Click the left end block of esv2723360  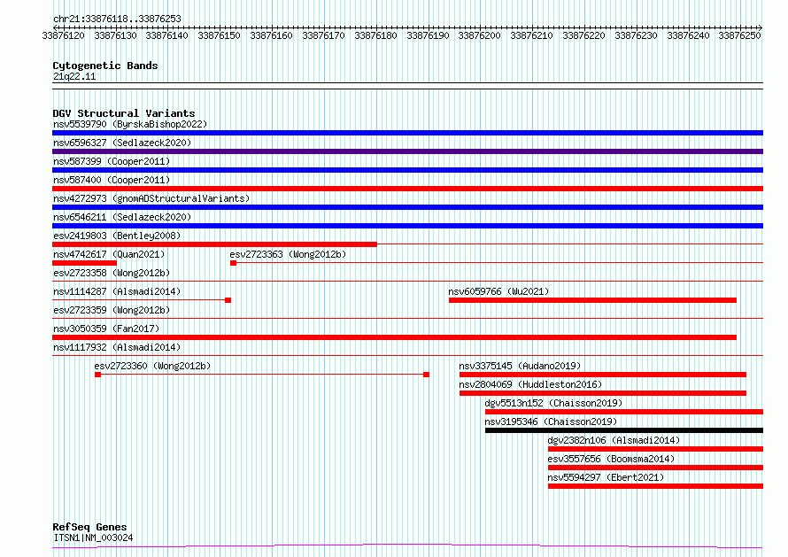tap(98, 375)
